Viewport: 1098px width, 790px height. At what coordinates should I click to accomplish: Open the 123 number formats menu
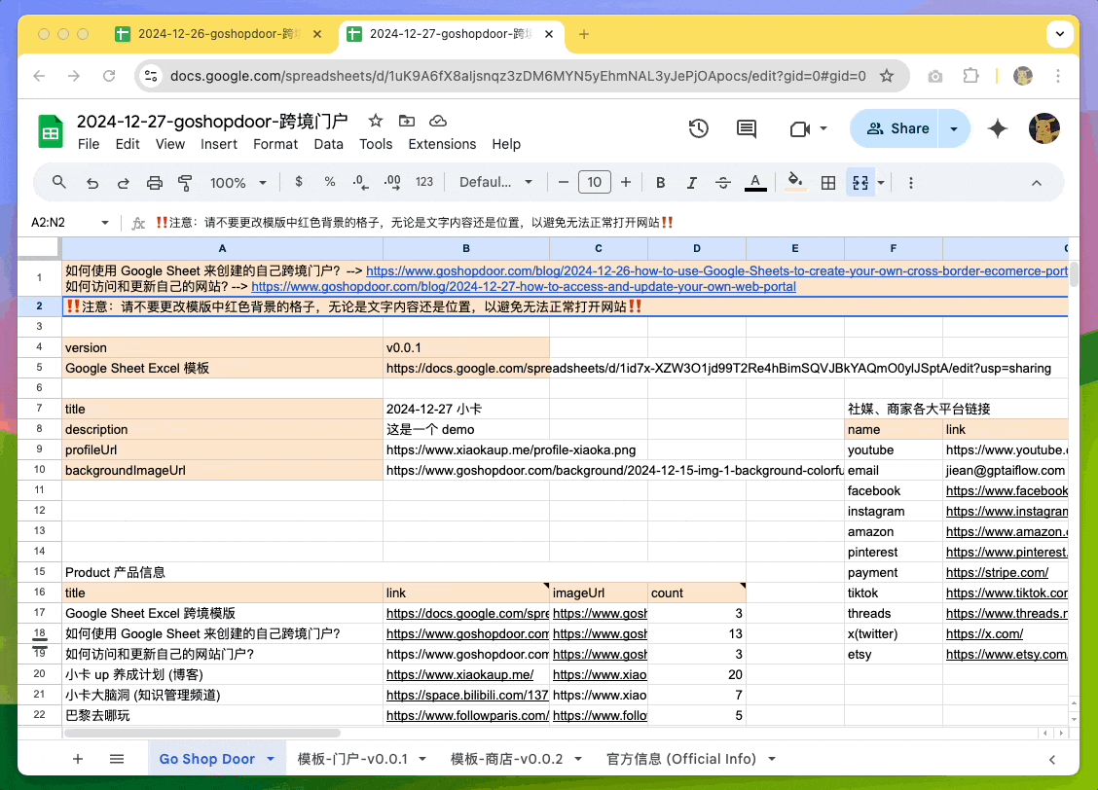[x=424, y=182]
